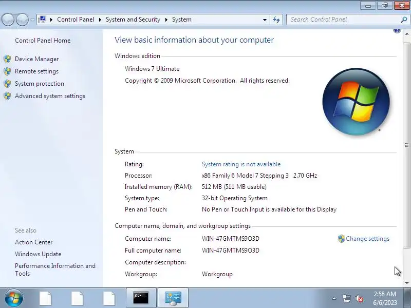Show hidden tray icons arrow
411x308 pixels.
point(334,298)
